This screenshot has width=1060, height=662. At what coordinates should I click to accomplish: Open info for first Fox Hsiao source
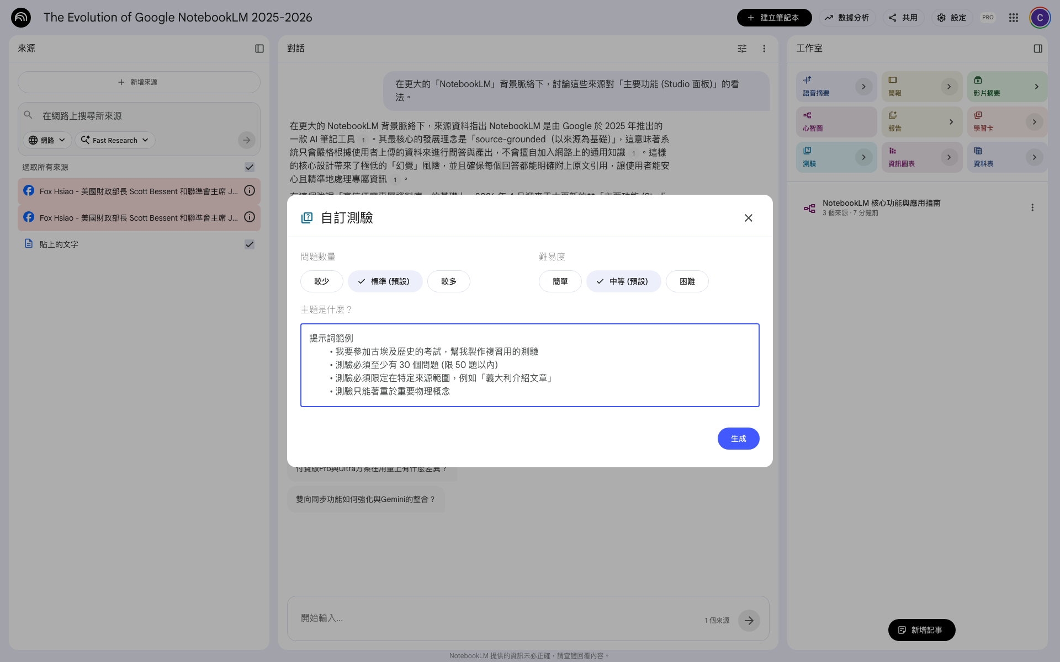[x=250, y=191]
